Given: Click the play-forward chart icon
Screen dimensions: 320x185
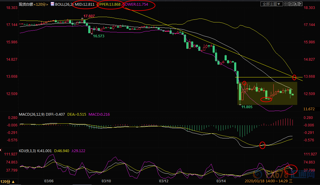Looking at the screenshot, I should click(295, 4).
